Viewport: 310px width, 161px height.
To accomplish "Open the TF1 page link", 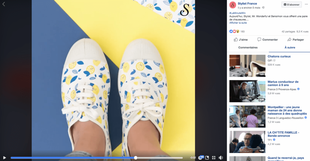I will (270, 140).
